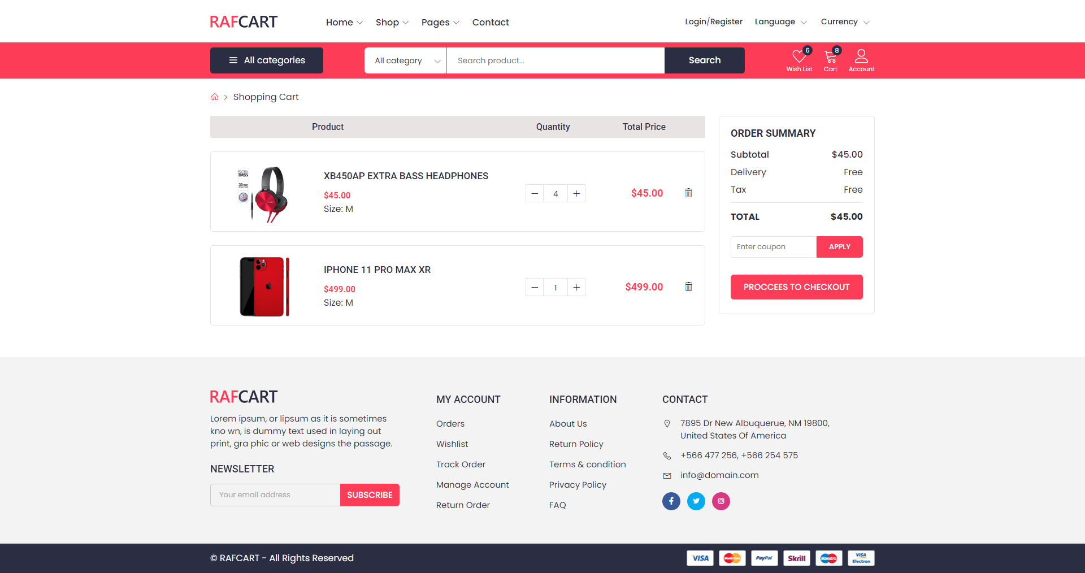
Task: Click the location pin icon in footer
Action: [x=667, y=424]
